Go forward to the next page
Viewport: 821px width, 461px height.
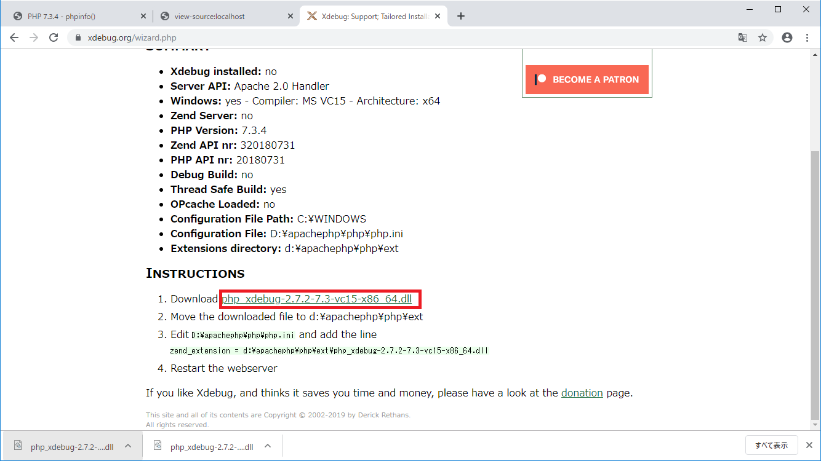pos(34,37)
